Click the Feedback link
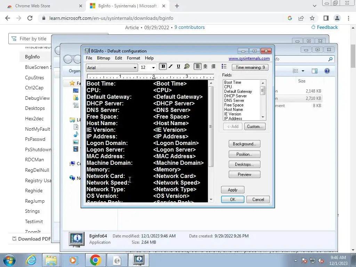The width and height of the screenshot is (356, 267). [x=324, y=27]
